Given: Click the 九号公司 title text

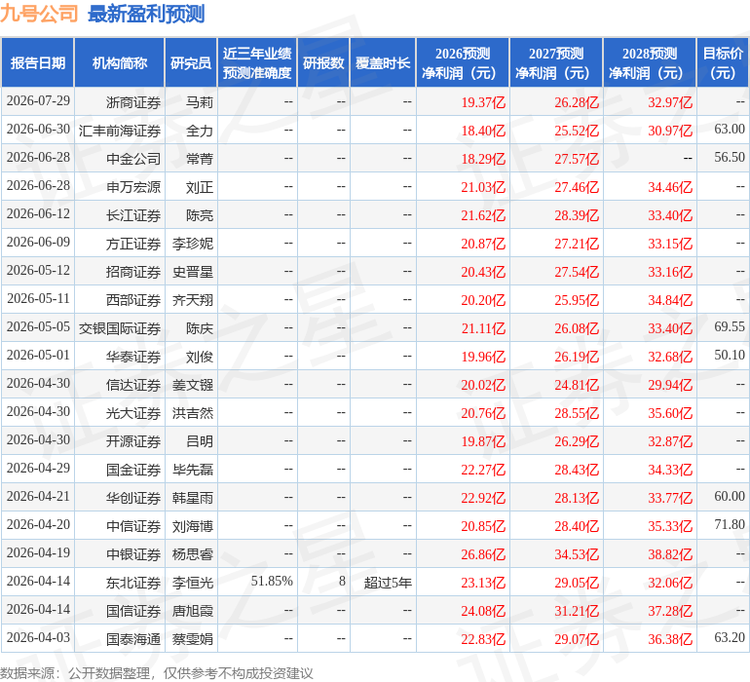Looking at the screenshot, I should 39,14.
